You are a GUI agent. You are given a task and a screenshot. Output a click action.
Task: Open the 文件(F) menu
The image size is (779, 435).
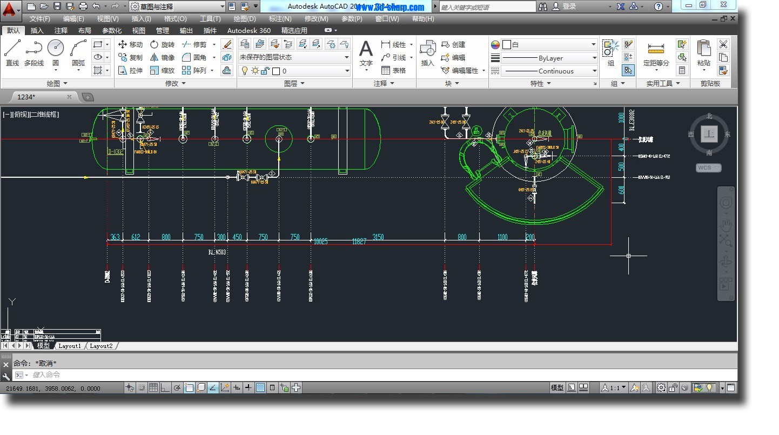point(40,18)
